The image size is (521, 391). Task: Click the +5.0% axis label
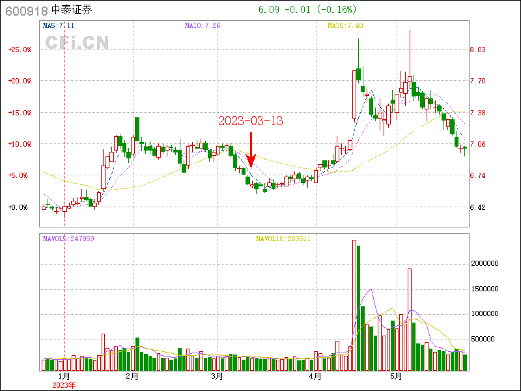point(18,175)
